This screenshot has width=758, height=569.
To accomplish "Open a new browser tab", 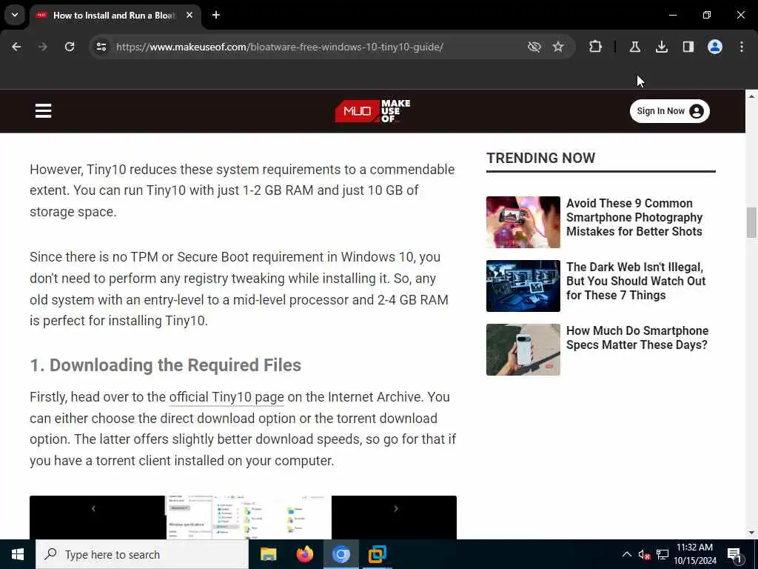I will (216, 15).
